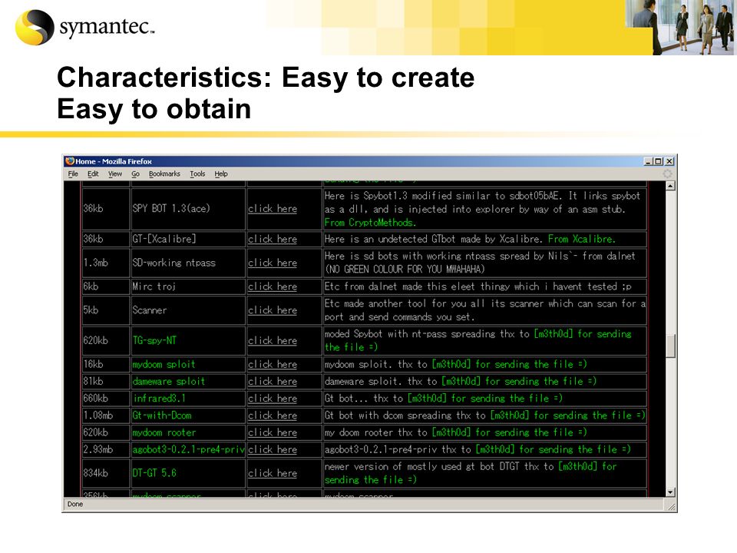Select the 'agobot3-0.2.1-pre4-priv' name cell

click(188, 449)
